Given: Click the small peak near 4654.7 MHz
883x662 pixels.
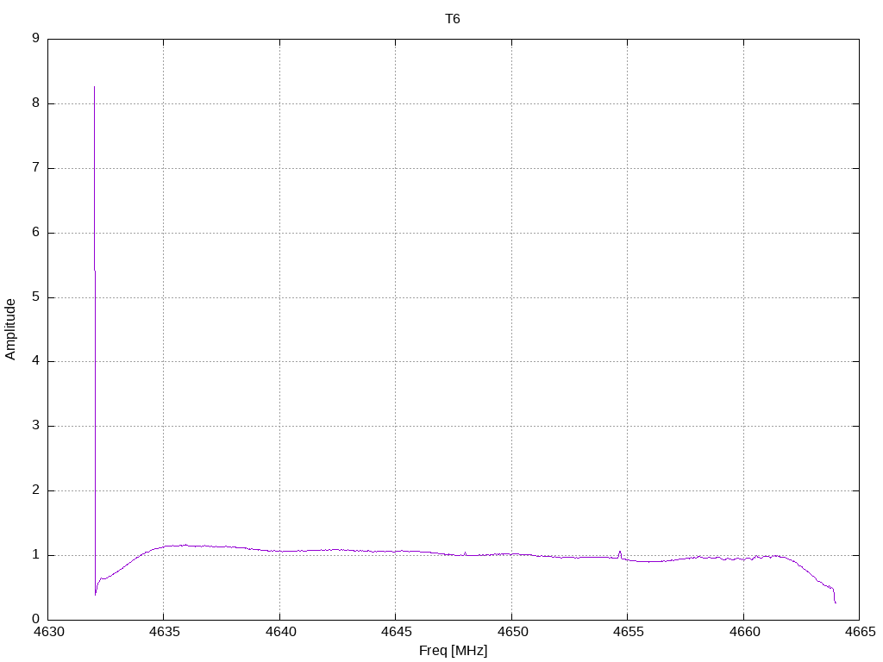Looking at the screenshot, I should pos(620,553).
